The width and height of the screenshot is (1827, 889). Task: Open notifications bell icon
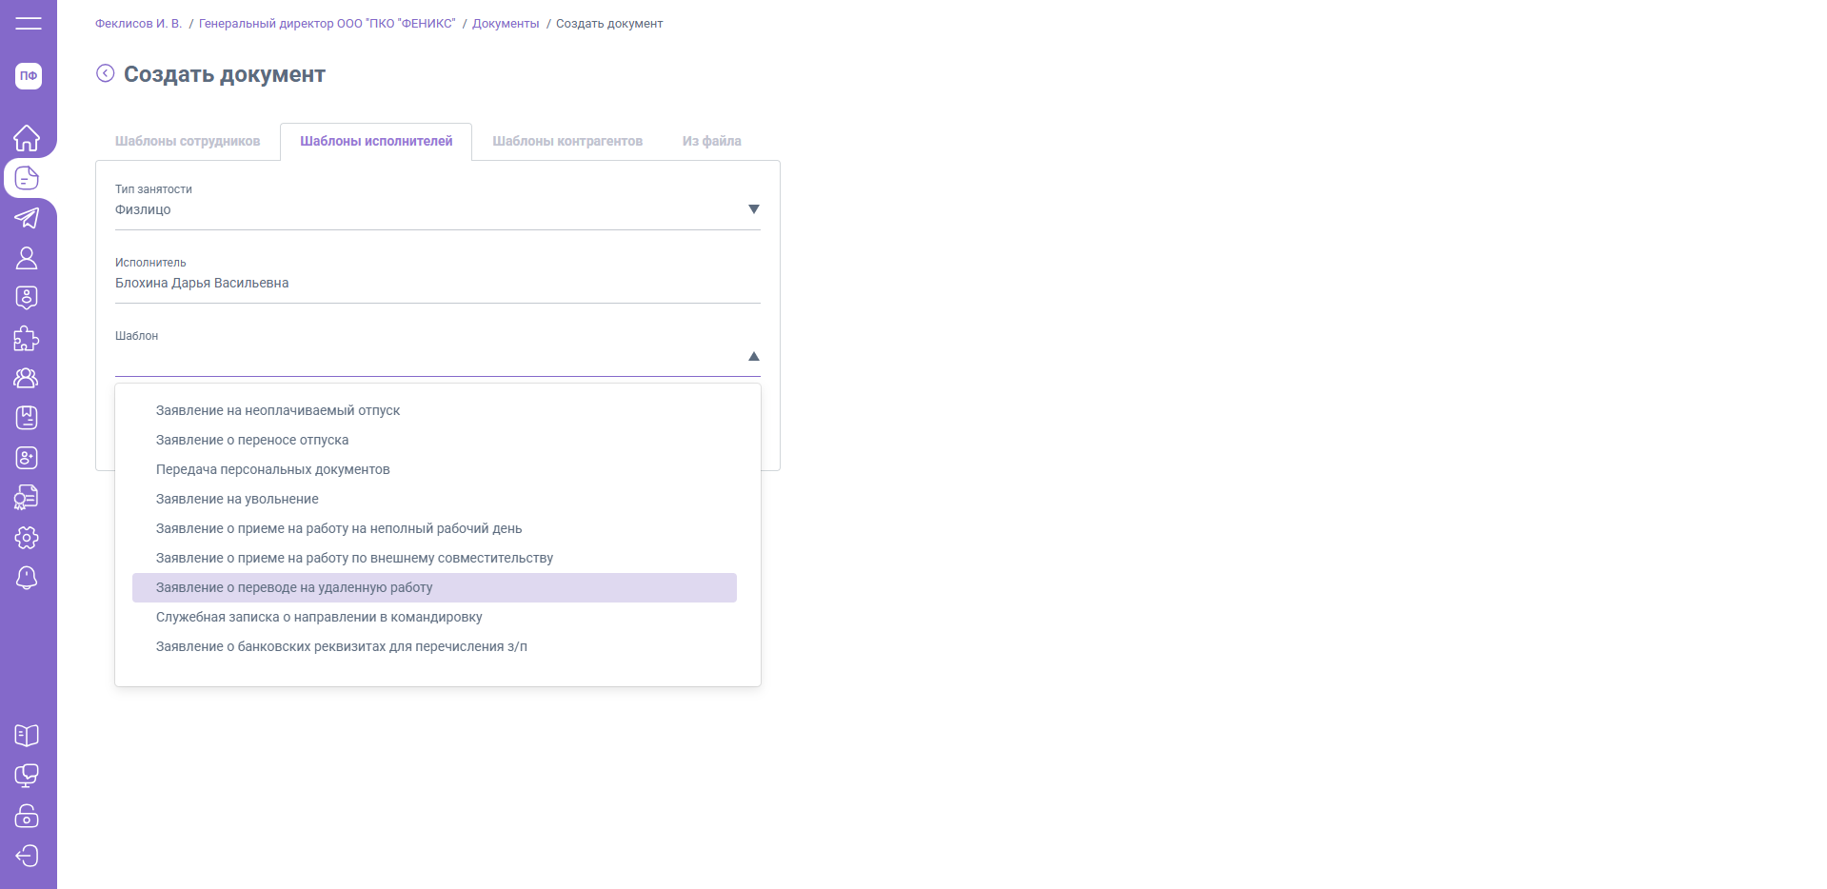pyautogui.click(x=27, y=578)
